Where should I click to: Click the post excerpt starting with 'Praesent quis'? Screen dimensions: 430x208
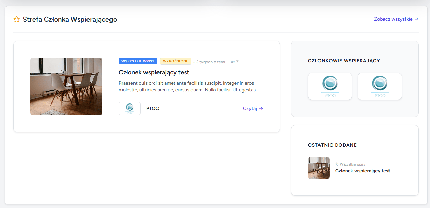pyautogui.click(x=188, y=86)
